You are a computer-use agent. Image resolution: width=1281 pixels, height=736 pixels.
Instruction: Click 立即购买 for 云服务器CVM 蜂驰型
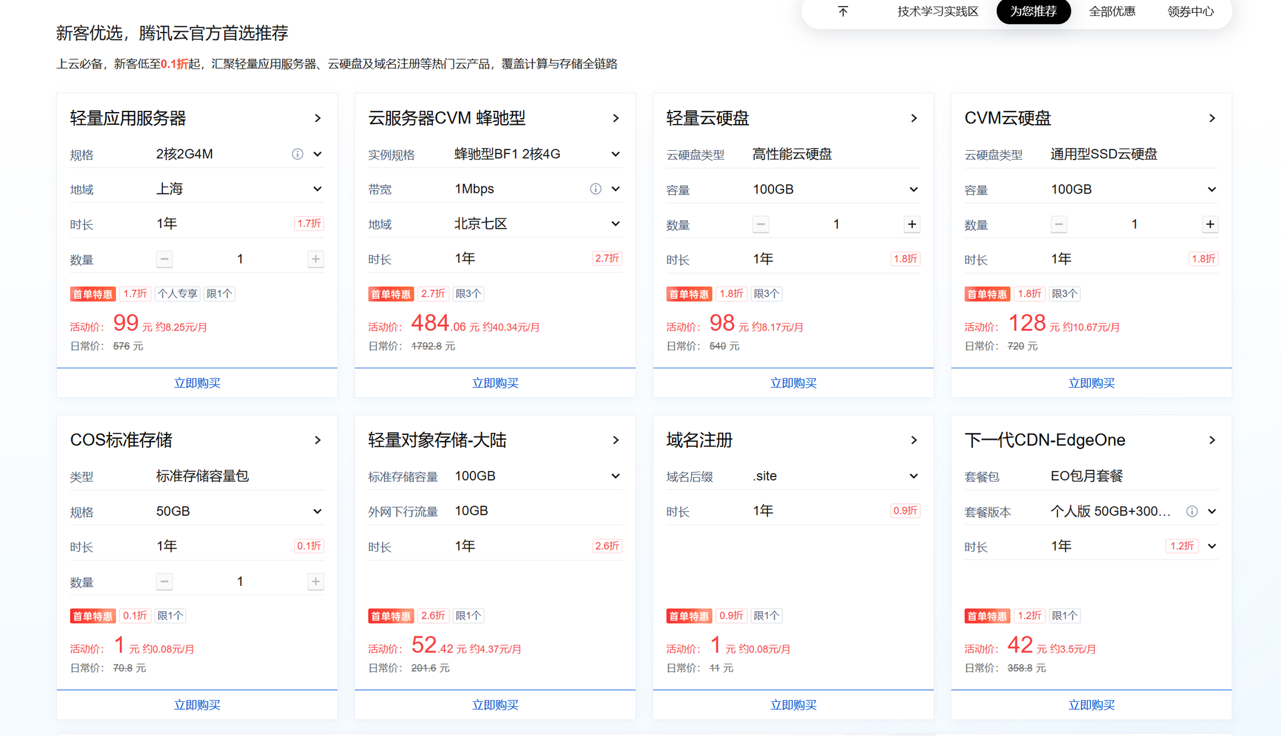(x=495, y=383)
